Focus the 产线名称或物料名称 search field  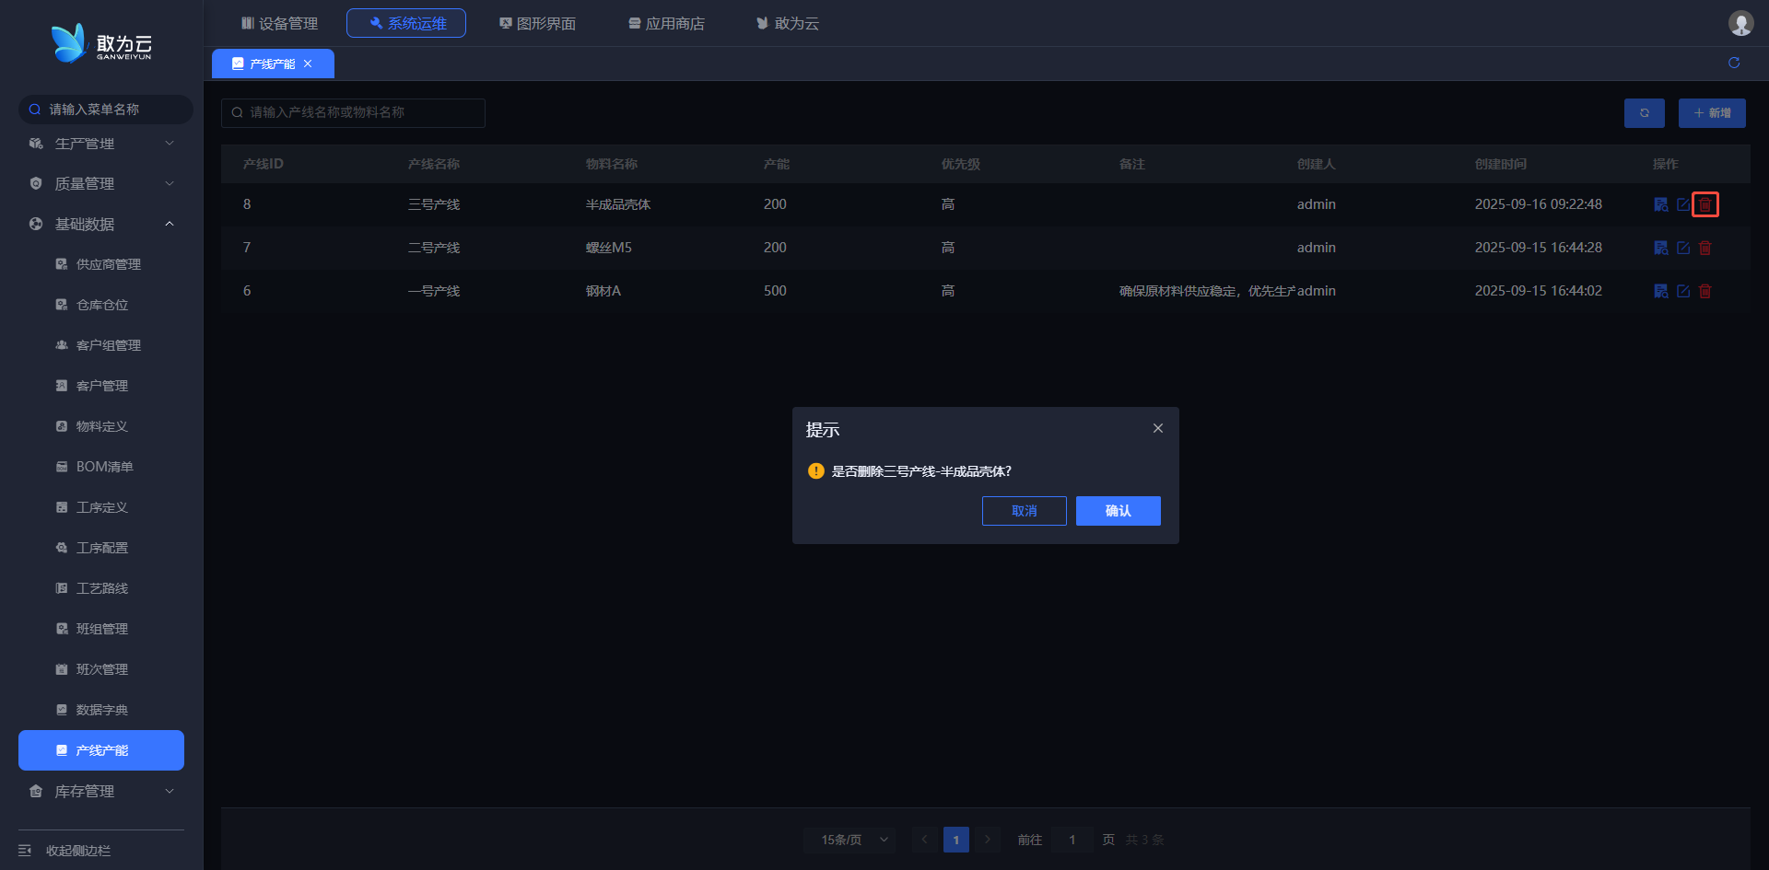coord(359,112)
